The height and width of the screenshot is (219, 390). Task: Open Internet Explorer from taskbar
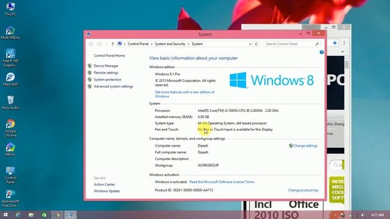(x=18, y=215)
